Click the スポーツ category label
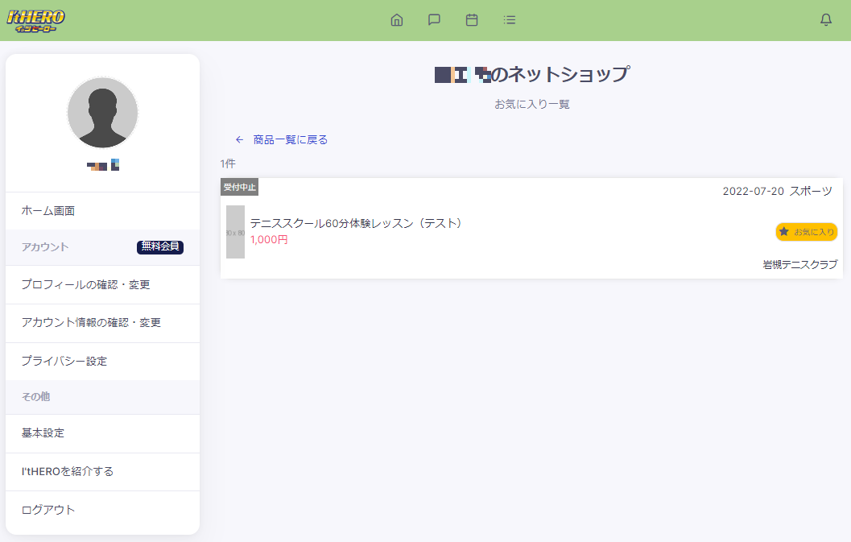The width and height of the screenshot is (851, 542). [811, 191]
